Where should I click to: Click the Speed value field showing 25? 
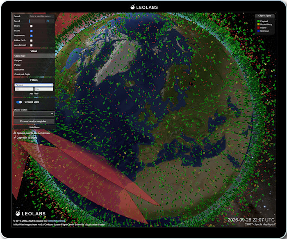click(50, 21)
